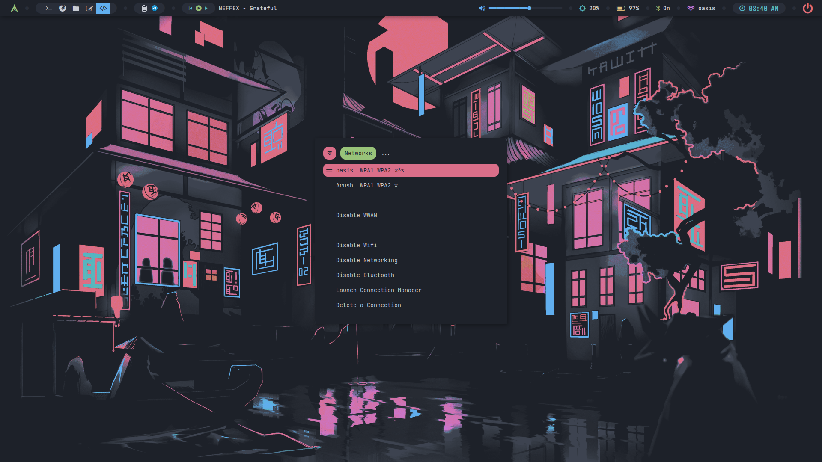Launch the terminal from the top bar
Screen dimensions: 822x462
tap(49, 8)
